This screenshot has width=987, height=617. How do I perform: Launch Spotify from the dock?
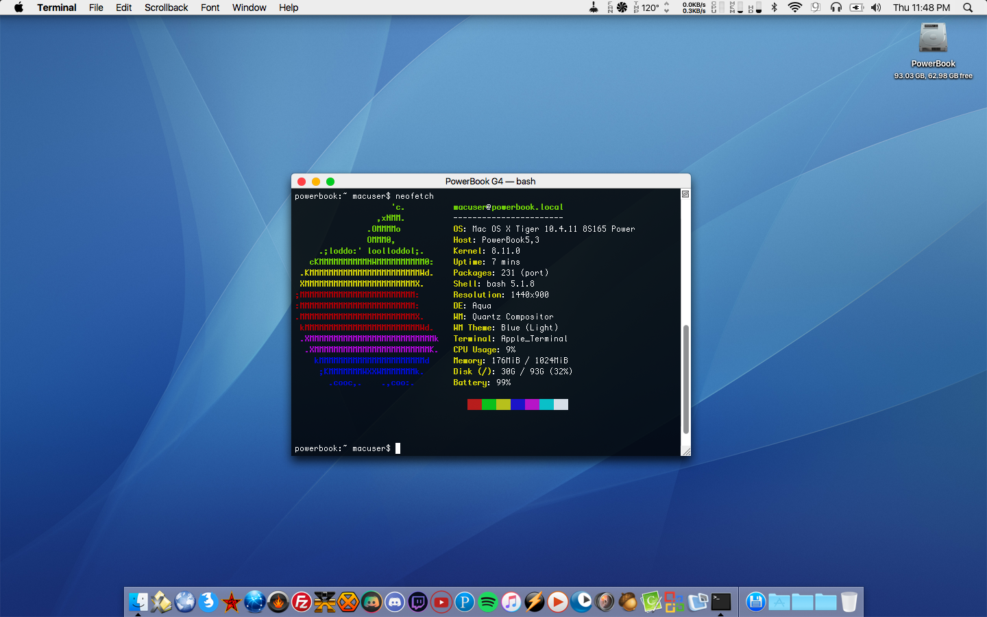point(488,602)
